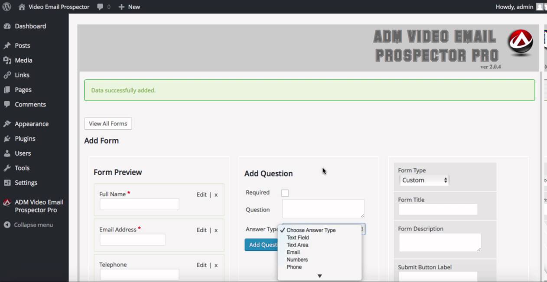Click the Form Title input
Screen dimensions: 547x282
[x=438, y=209]
